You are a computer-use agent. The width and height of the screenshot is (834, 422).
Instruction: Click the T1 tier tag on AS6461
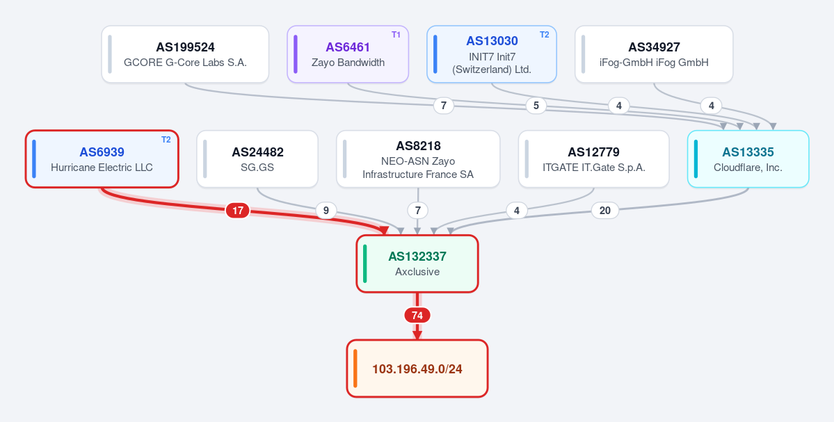point(396,35)
